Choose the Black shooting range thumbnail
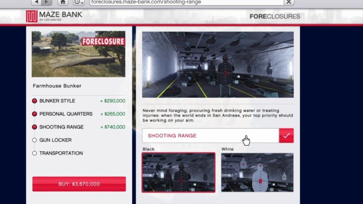363x204 pixels. (x=179, y=172)
